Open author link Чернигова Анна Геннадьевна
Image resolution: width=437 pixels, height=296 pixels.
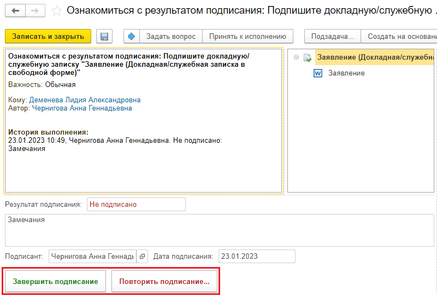82,108
